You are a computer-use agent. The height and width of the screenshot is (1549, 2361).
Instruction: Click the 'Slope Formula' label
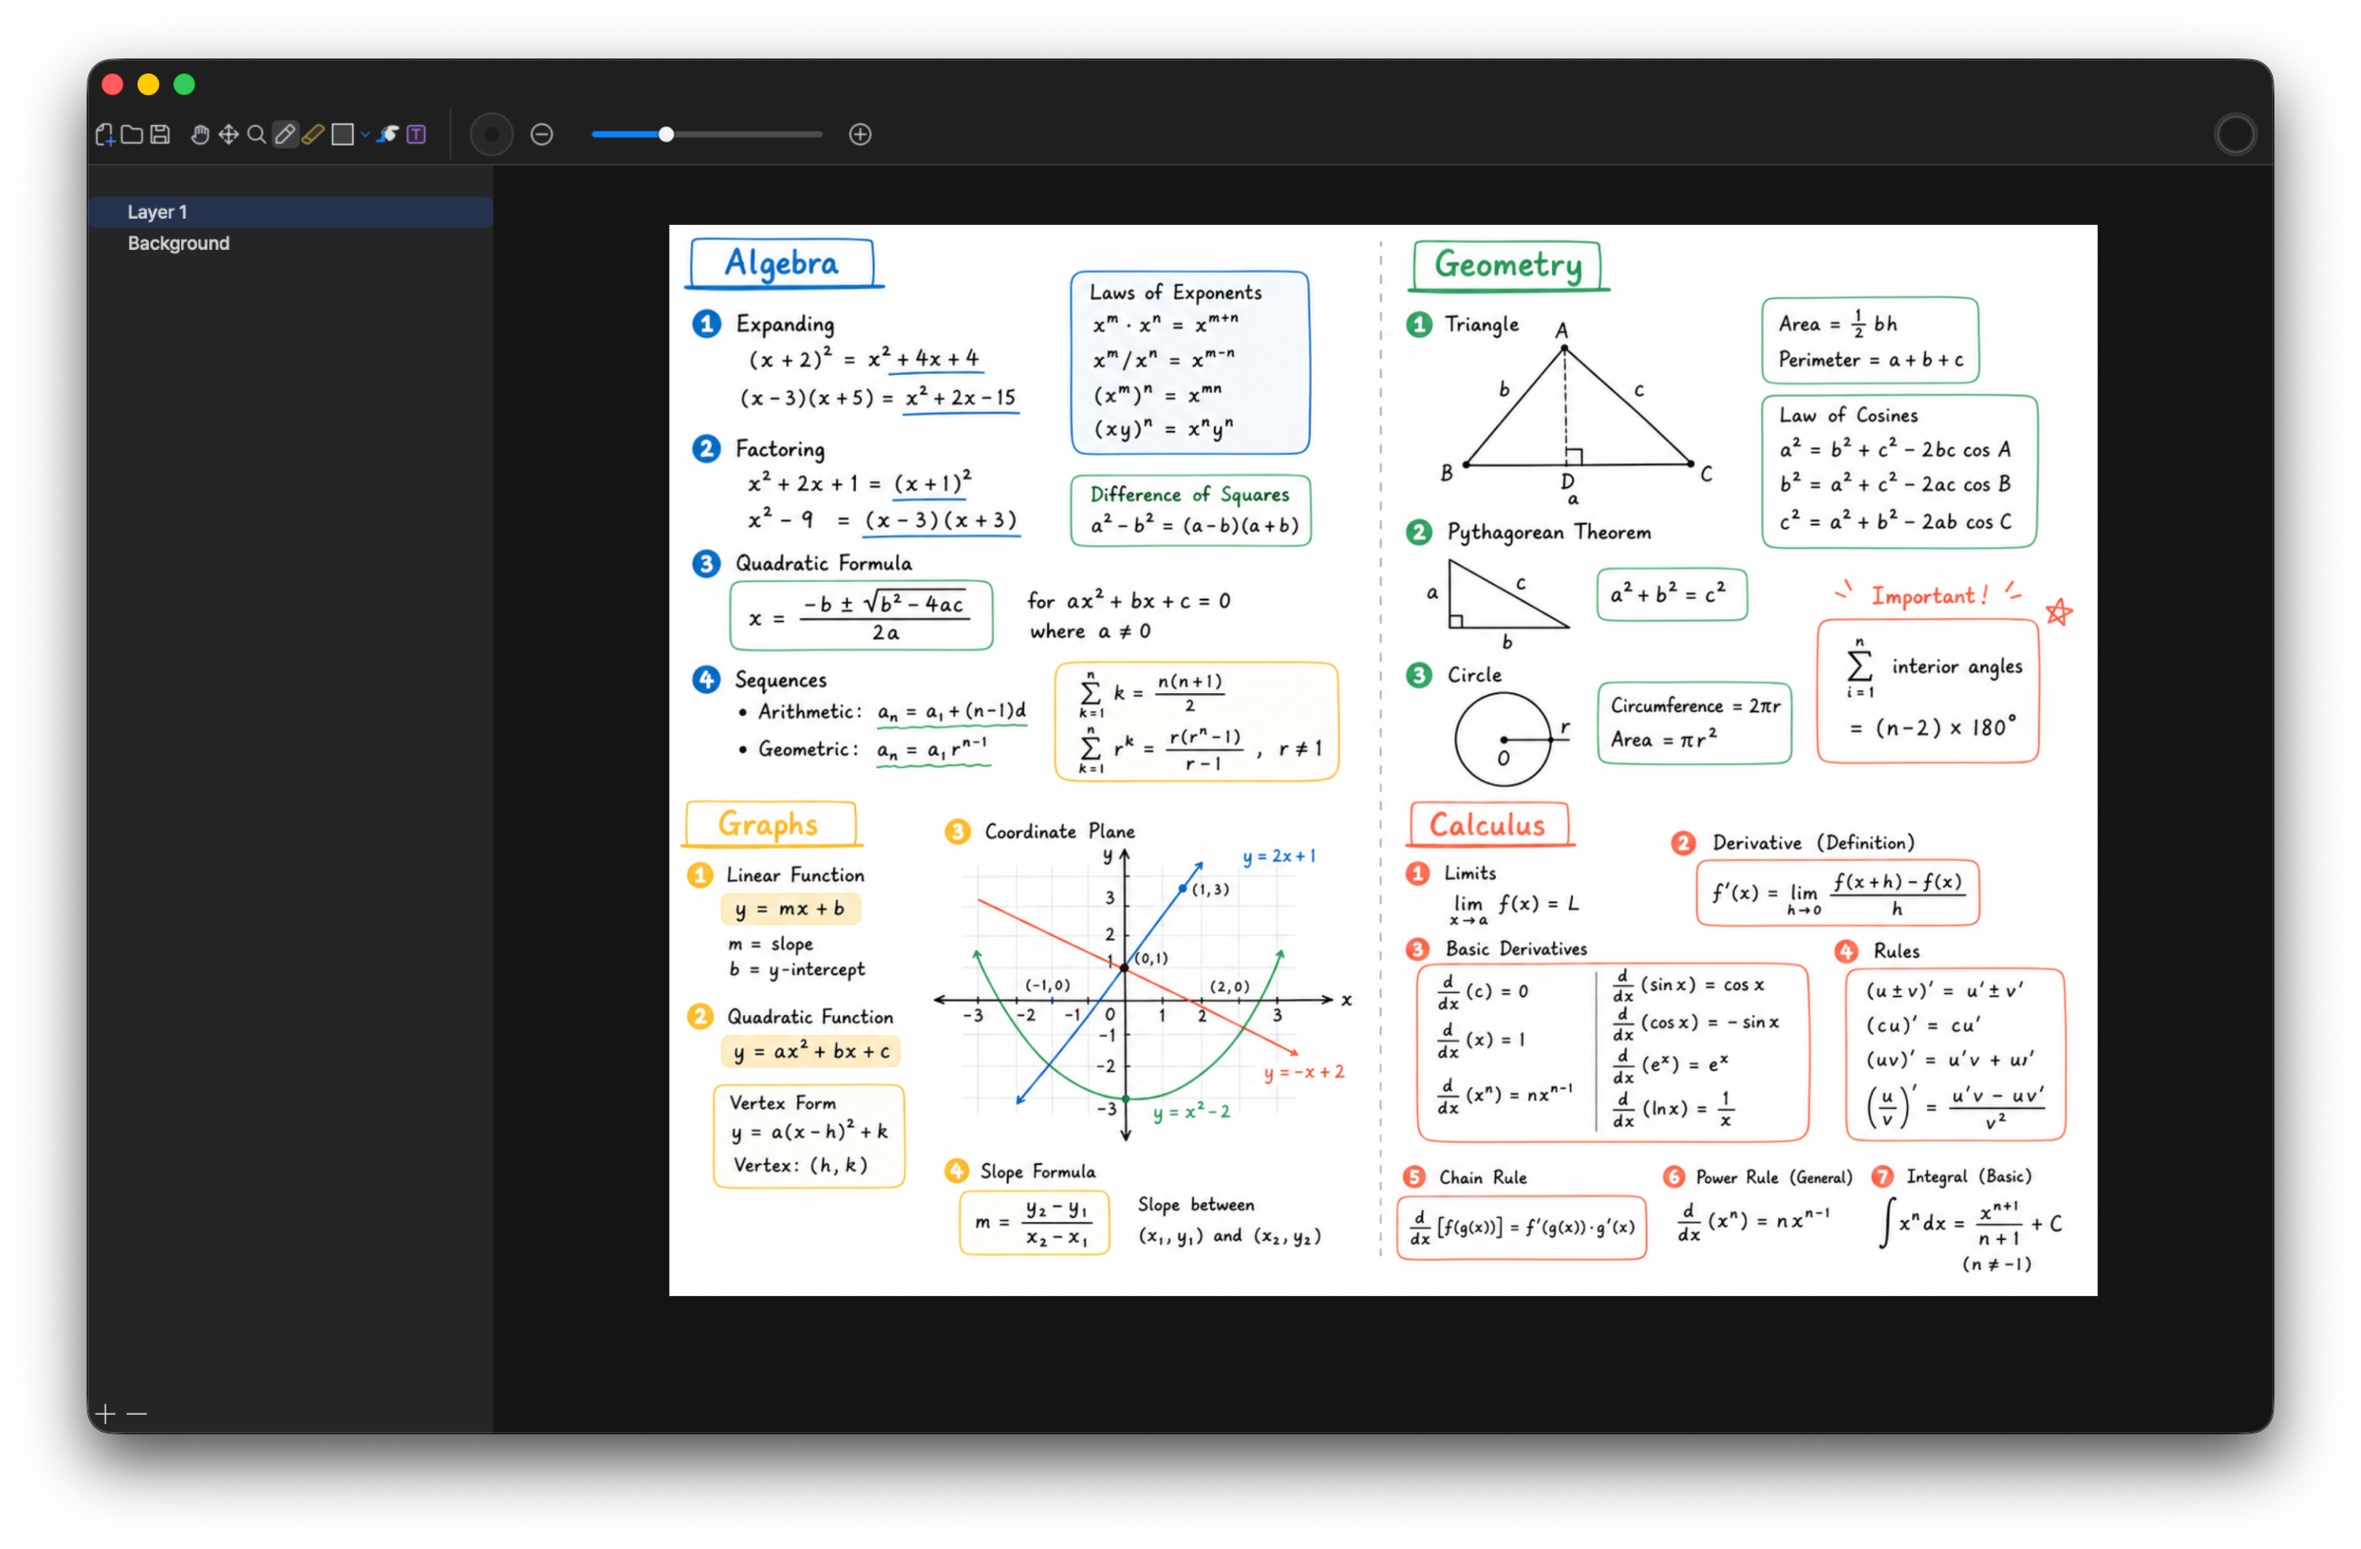click(x=1038, y=1172)
